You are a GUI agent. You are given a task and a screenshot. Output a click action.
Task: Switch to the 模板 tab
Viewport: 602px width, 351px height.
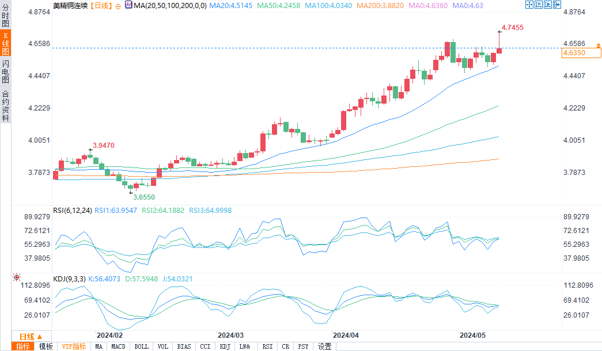pos(46,346)
